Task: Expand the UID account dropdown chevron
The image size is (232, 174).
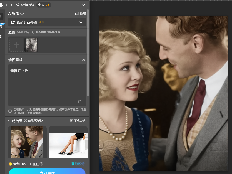Action: coord(84,5)
